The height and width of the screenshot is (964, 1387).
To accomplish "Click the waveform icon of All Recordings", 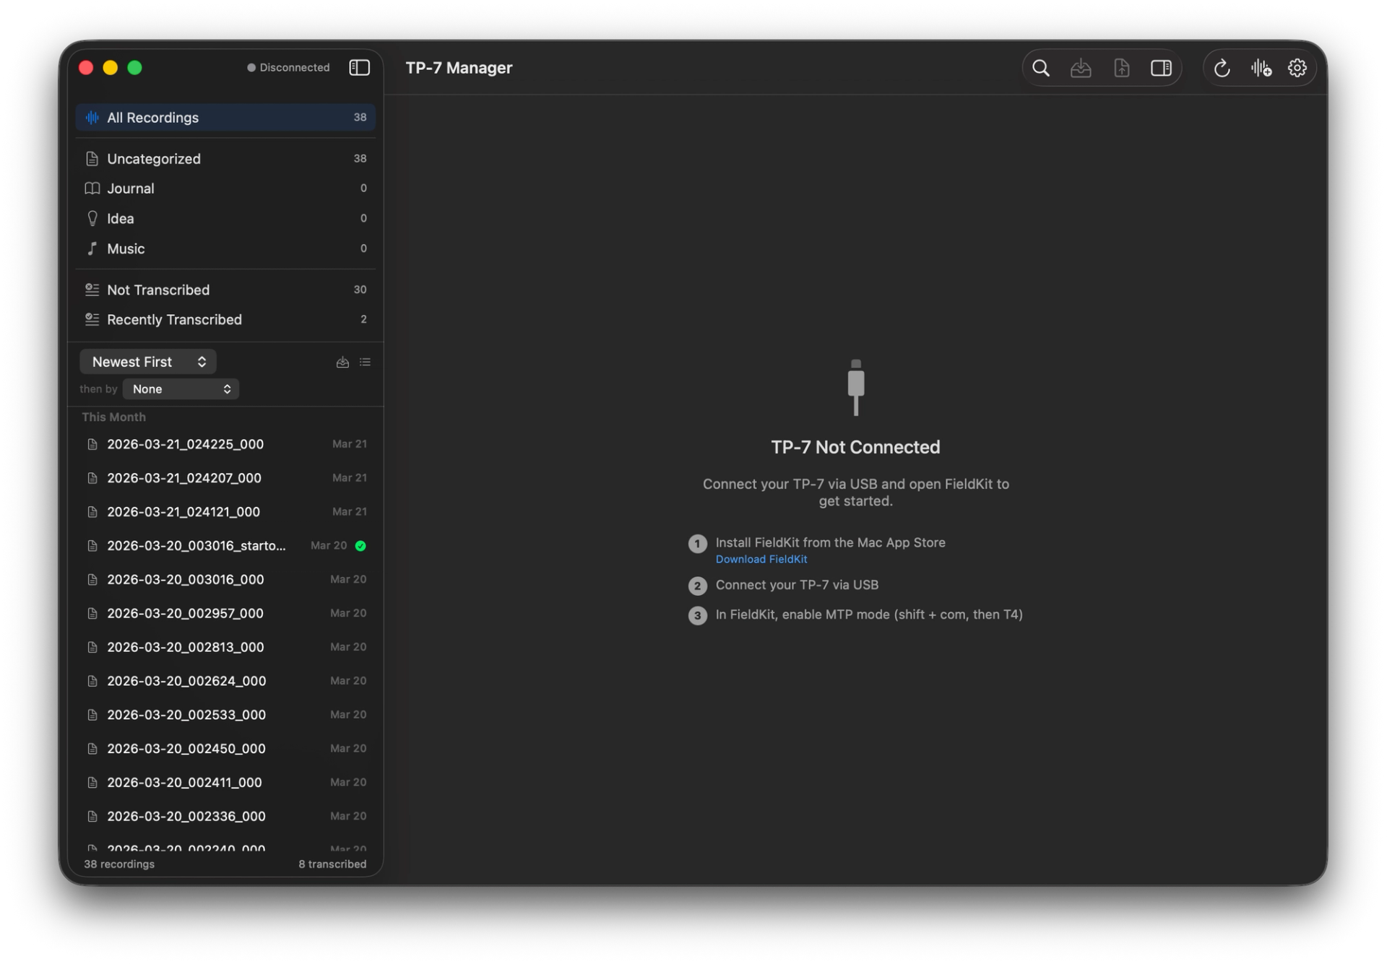I will click(x=92, y=117).
